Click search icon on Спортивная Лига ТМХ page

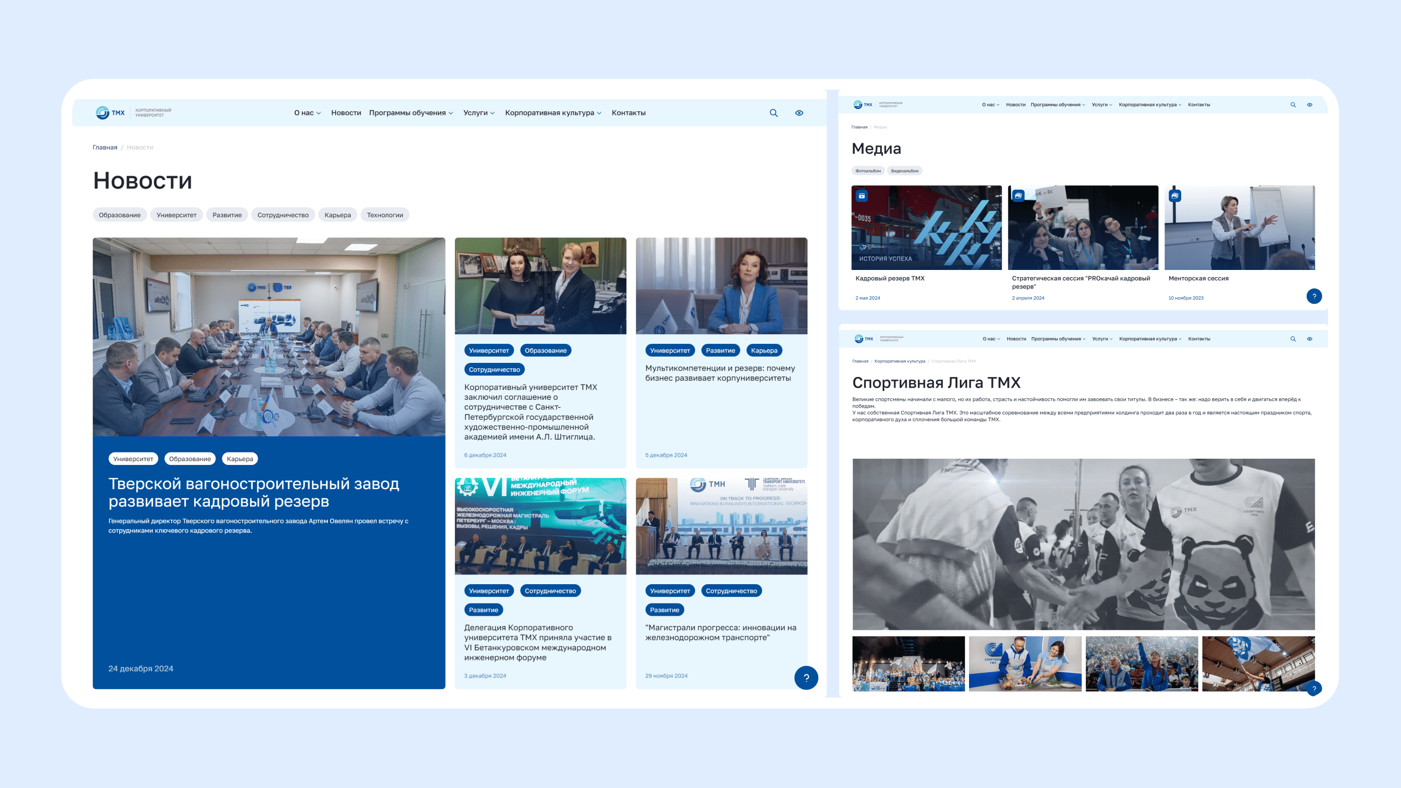(x=1293, y=339)
